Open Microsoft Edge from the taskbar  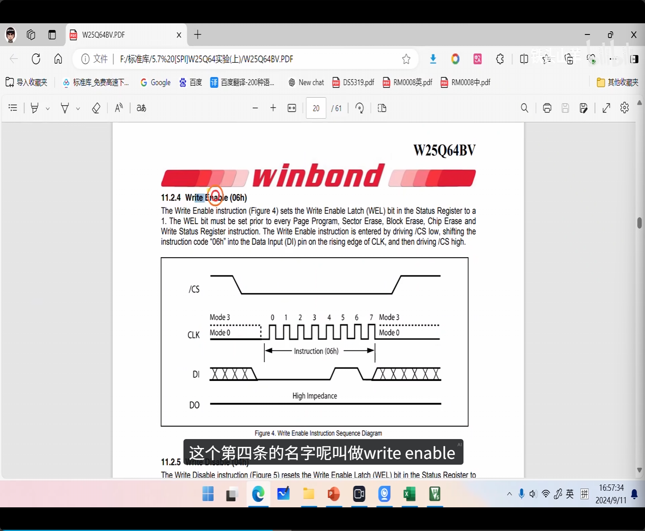(258, 494)
